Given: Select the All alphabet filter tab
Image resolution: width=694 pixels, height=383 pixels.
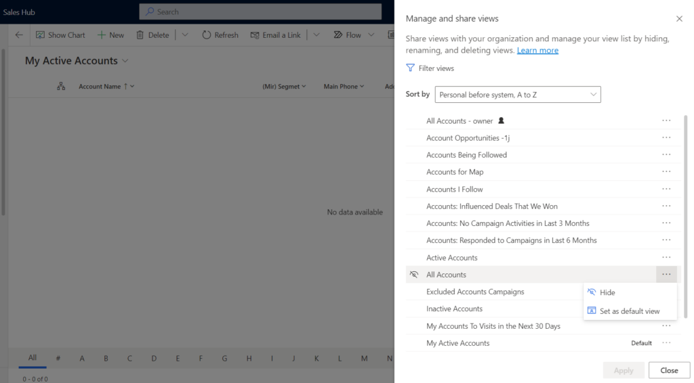Looking at the screenshot, I should coord(32,358).
